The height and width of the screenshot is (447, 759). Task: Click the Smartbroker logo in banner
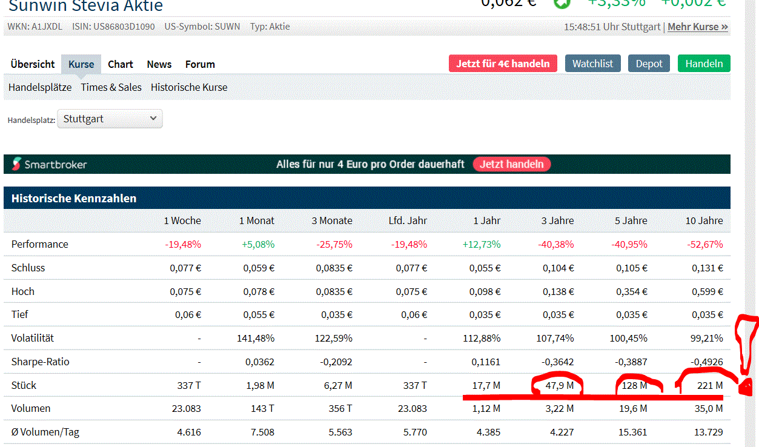49,164
